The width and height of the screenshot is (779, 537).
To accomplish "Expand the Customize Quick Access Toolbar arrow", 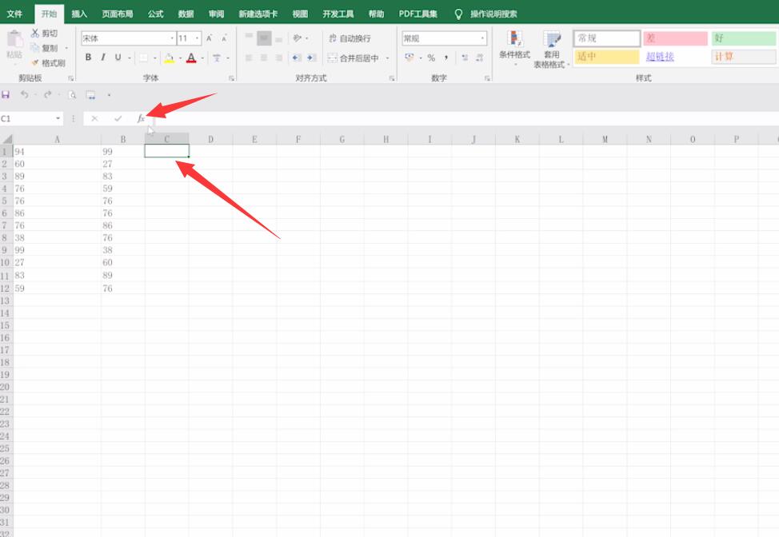I will (x=109, y=95).
